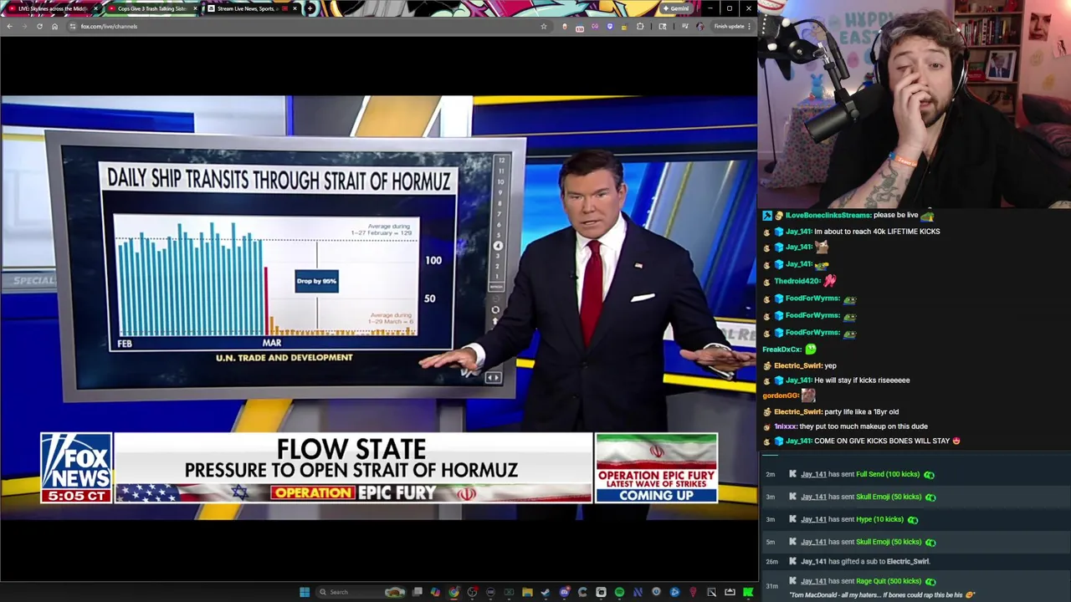The width and height of the screenshot is (1071, 602).
Task: Open the Chrome three-dot menu
Action: (749, 26)
